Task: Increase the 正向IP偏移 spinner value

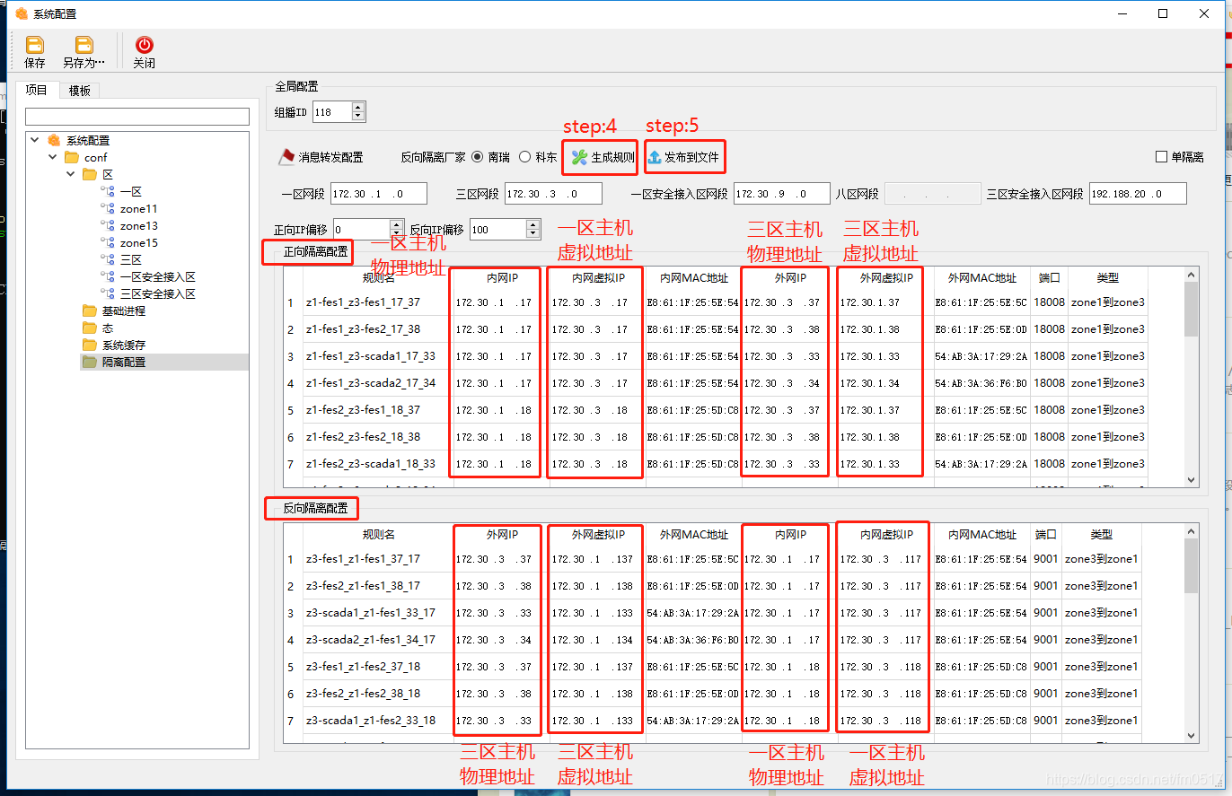Action: (396, 224)
